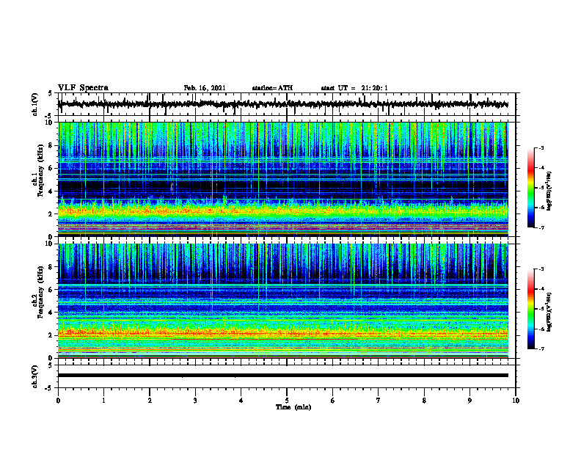
Task: Click the ch.1 PSD color scale bar
Action: 531,188
